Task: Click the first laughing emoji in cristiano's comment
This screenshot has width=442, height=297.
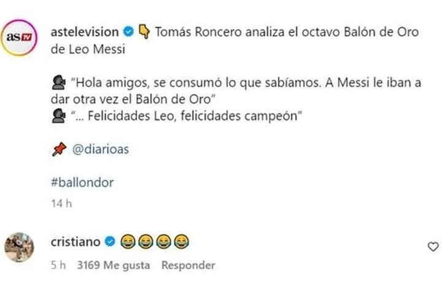Action: click(x=127, y=242)
